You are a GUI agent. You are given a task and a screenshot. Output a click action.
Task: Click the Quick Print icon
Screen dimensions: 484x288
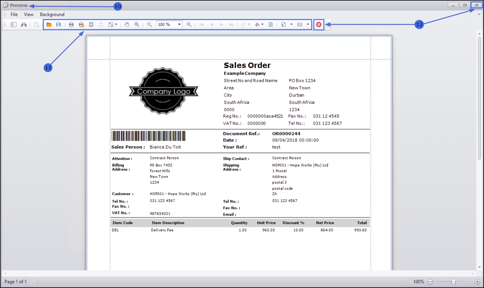coord(81,24)
